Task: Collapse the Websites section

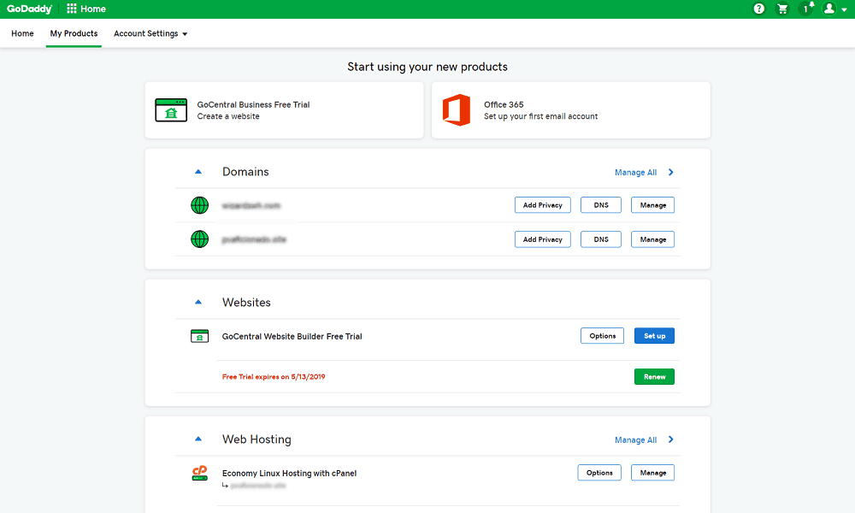Action: point(198,302)
